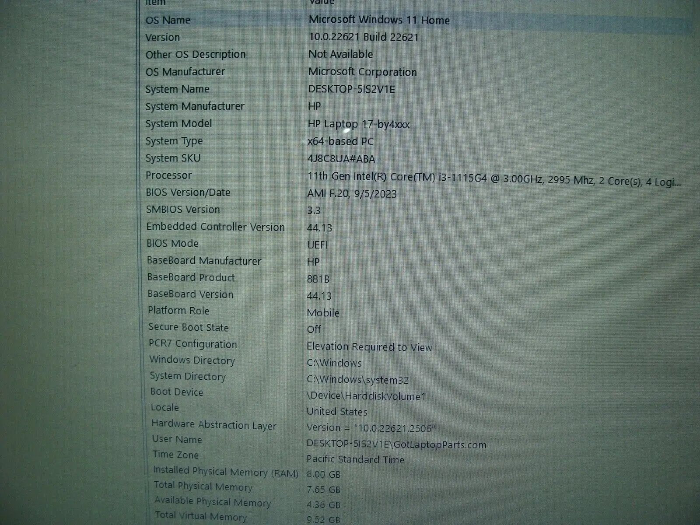Click the '10.0.22621 Build 22621' value
The height and width of the screenshot is (525, 700).
tap(364, 37)
